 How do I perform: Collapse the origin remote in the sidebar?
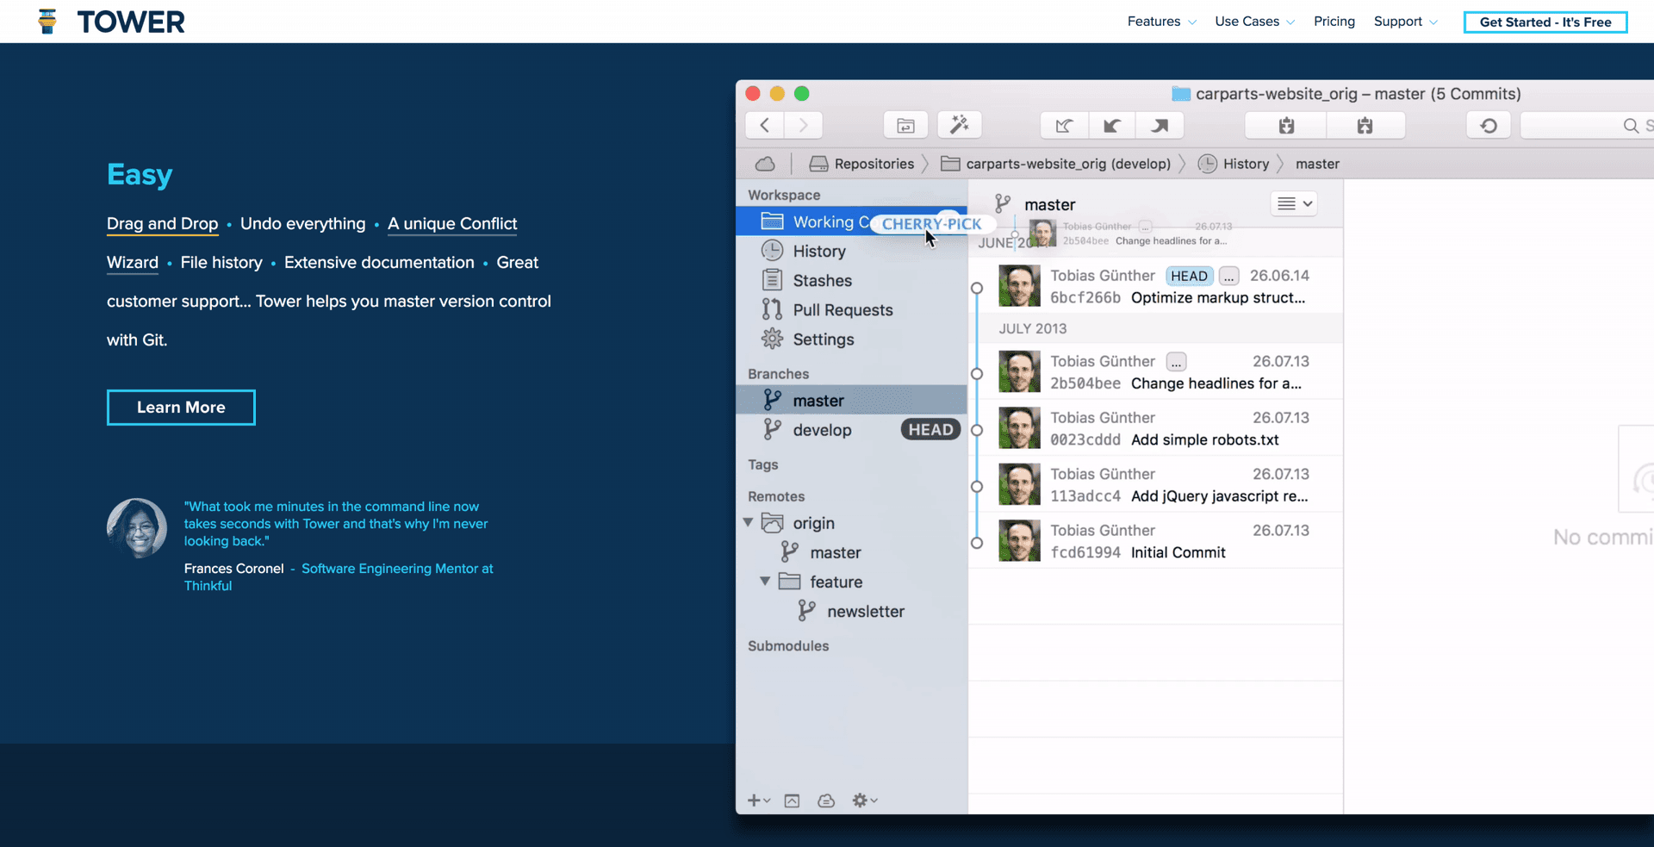point(749,523)
